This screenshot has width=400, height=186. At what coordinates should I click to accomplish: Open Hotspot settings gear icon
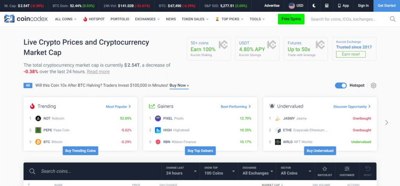[373, 86]
